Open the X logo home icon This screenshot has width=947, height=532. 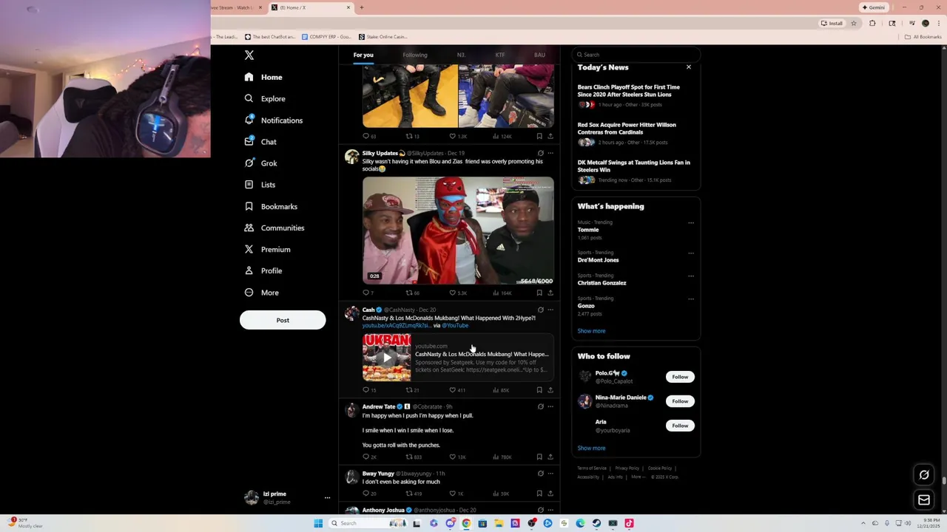[x=249, y=55]
